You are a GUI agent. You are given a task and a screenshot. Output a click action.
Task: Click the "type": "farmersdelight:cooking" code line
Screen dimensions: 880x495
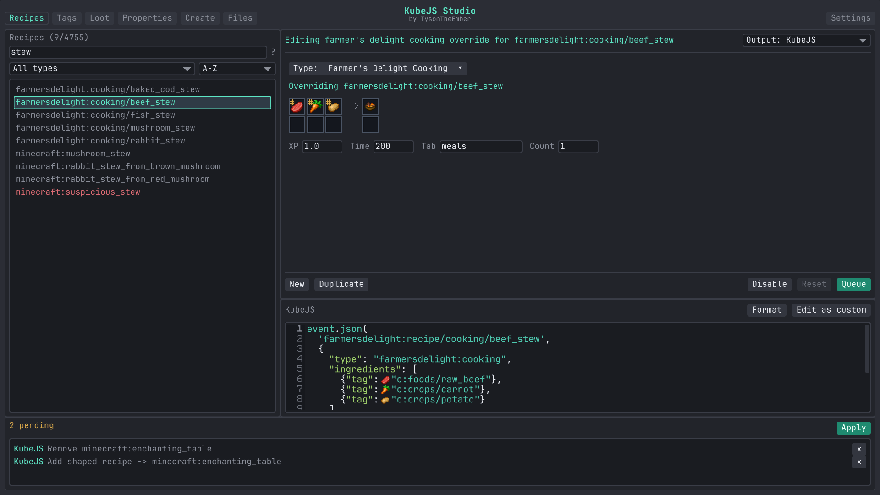pos(420,359)
